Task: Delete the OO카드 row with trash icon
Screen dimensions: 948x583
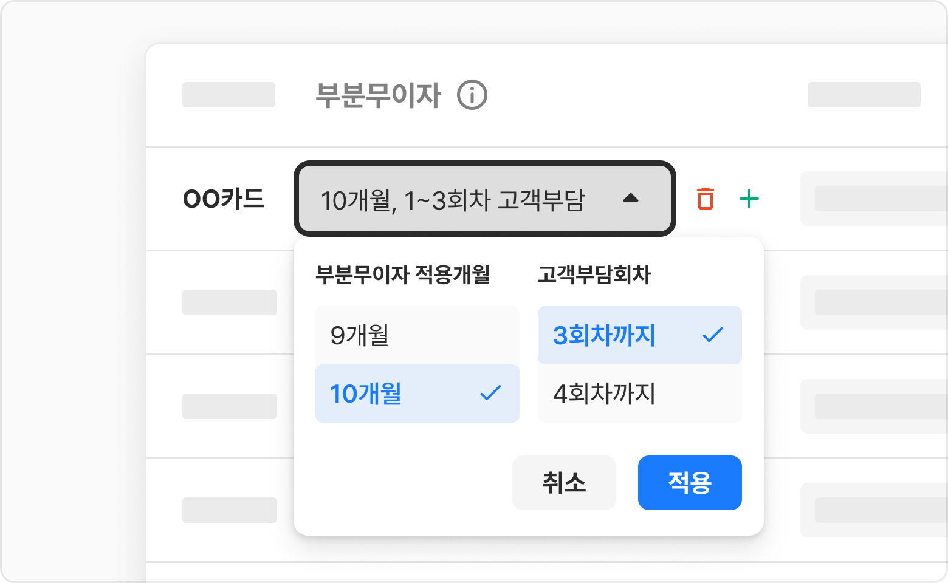Action: tap(706, 199)
